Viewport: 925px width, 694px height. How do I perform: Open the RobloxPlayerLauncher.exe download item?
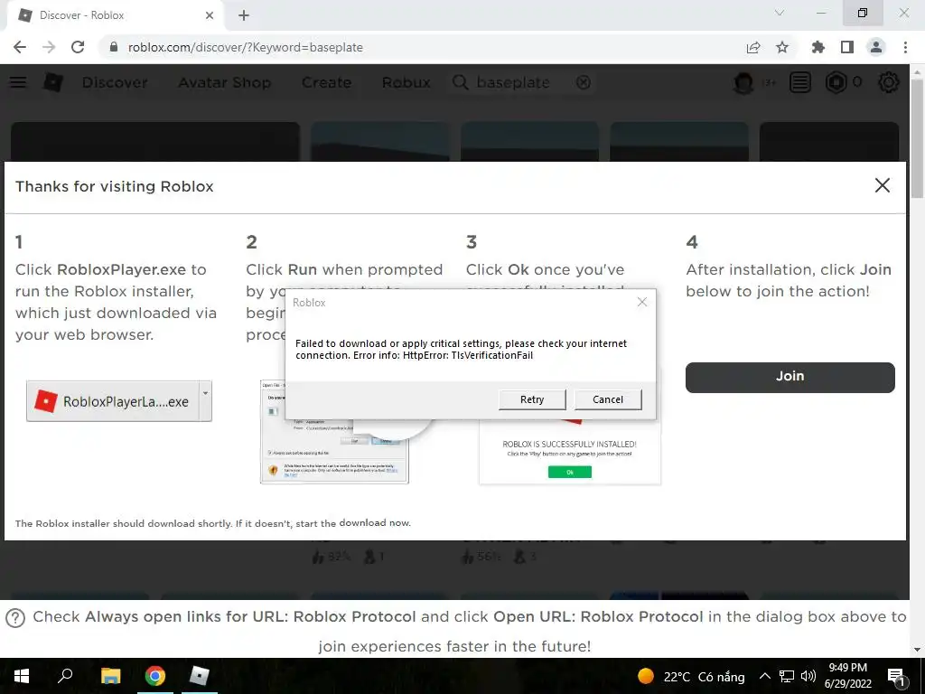[113, 401]
